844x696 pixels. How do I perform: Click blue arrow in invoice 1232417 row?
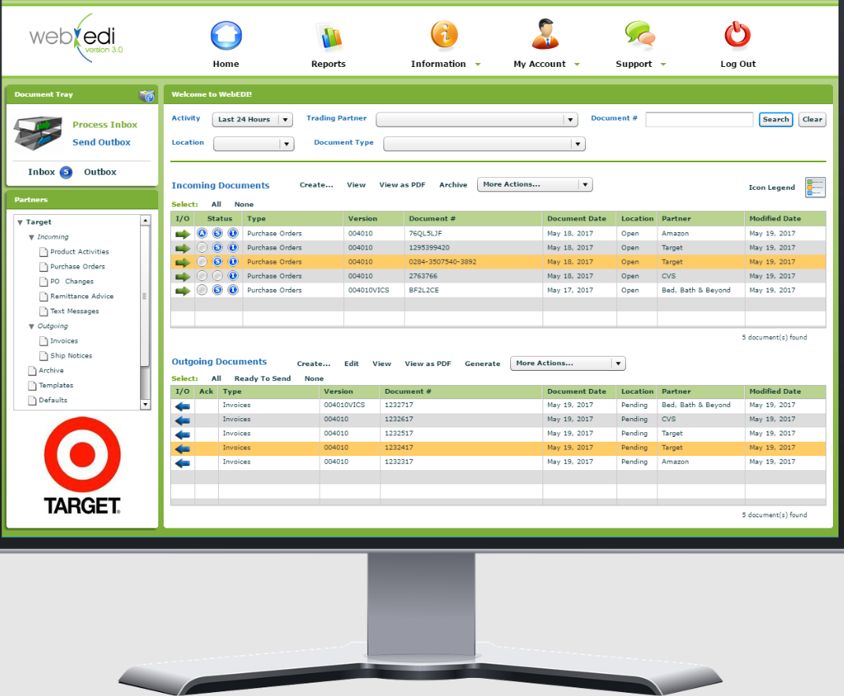(x=183, y=449)
